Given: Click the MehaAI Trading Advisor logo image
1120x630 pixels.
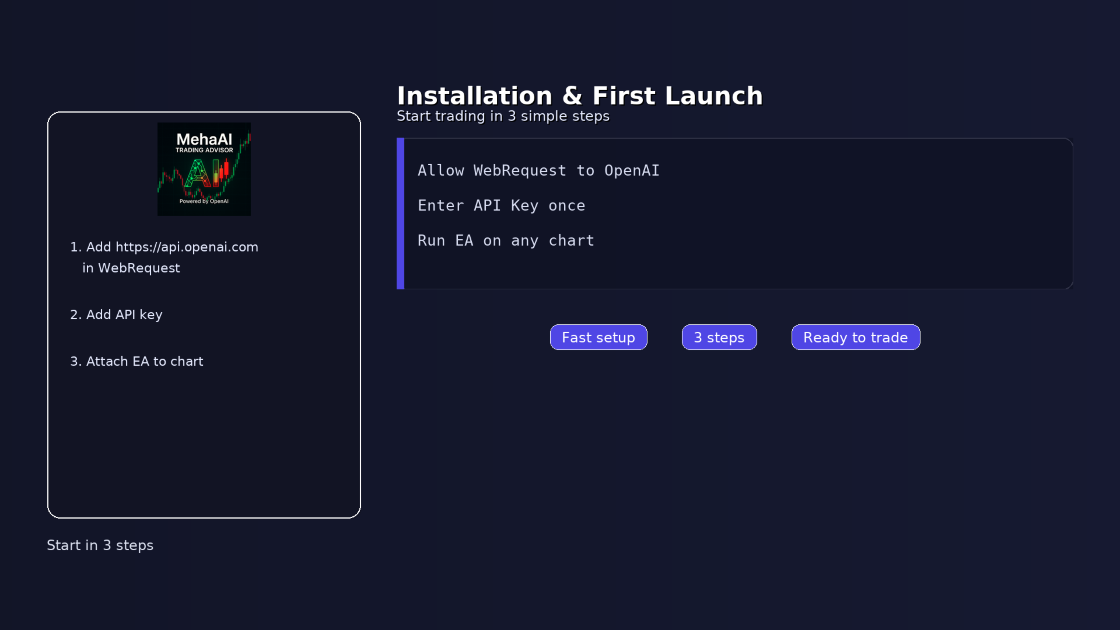Looking at the screenshot, I should tap(204, 169).
